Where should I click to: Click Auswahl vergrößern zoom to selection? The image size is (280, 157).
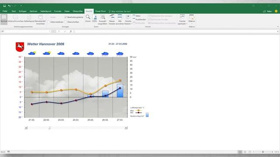[103, 20]
